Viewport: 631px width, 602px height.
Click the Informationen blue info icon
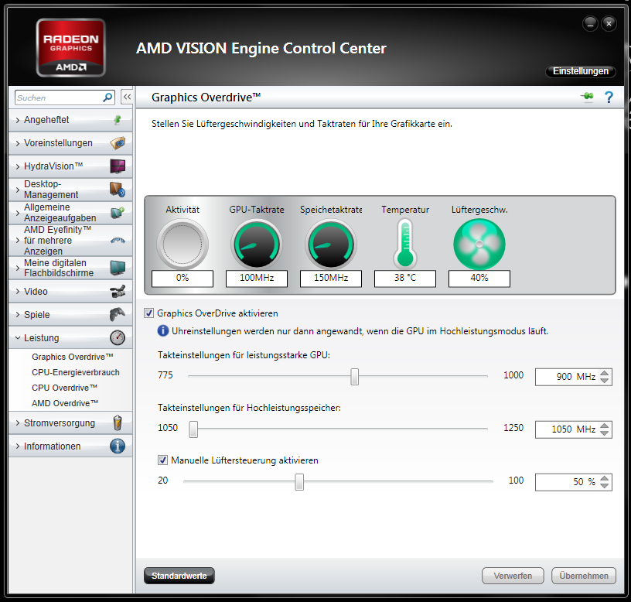pos(118,446)
